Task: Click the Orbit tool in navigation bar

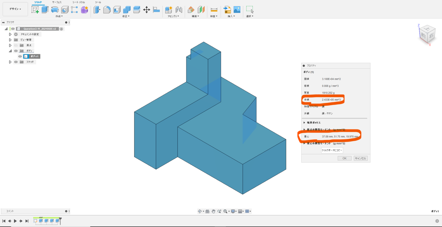Action: 200,211
